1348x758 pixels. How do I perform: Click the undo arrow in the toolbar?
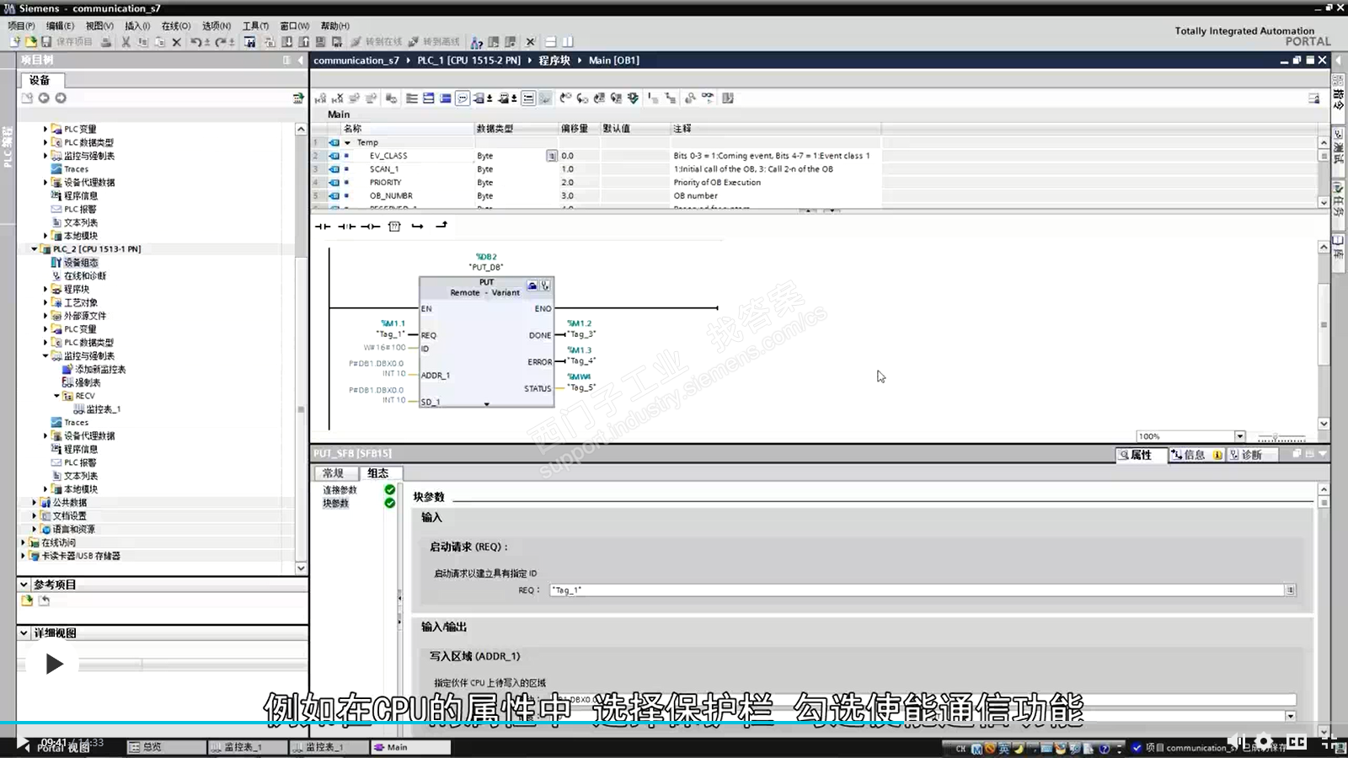196,41
